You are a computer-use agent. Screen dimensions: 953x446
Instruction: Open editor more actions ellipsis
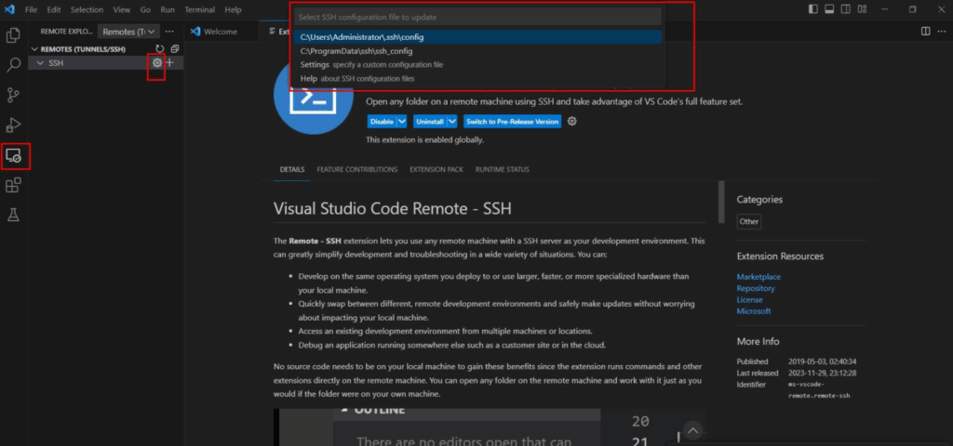(941, 32)
